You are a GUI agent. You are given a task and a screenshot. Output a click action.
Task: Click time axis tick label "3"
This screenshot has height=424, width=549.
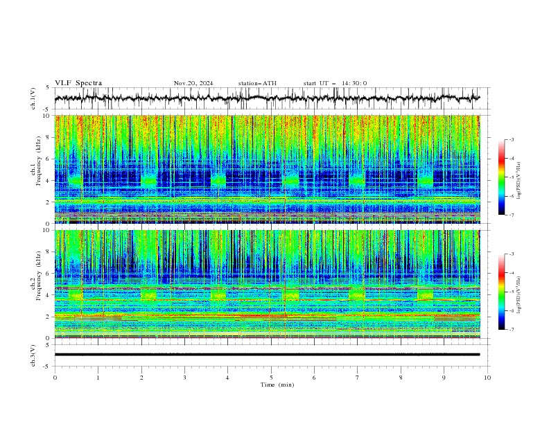tap(184, 378)
